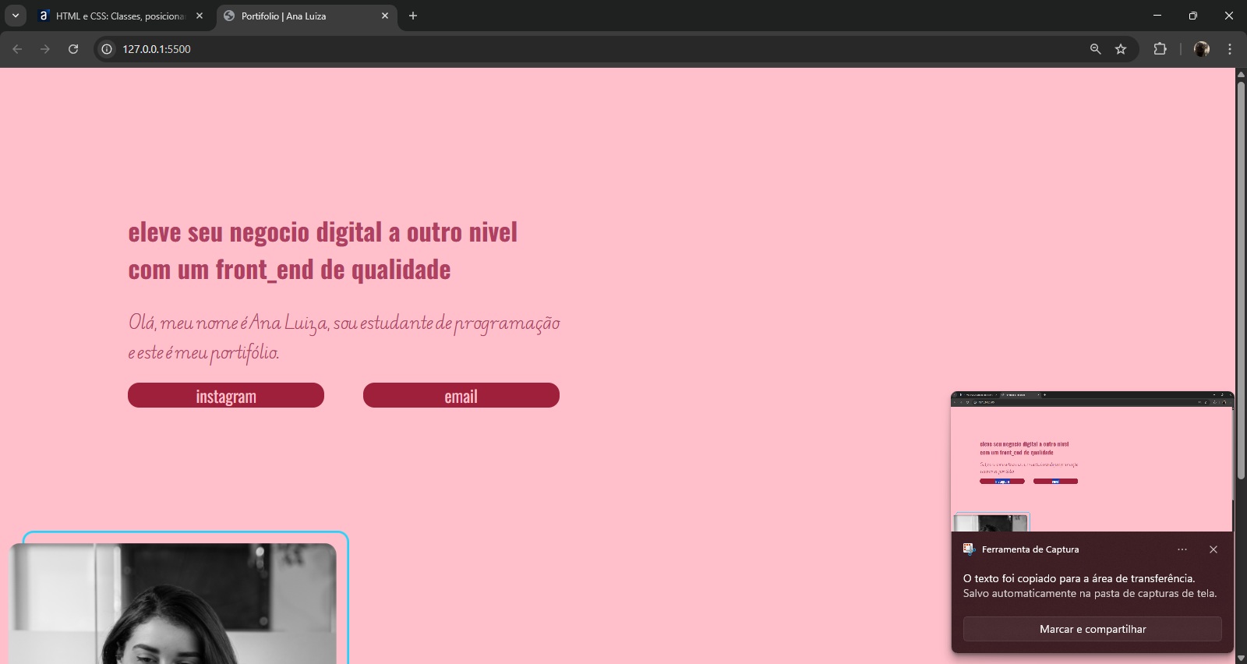
Task: Switch to the HTML e CSS: Classes tab
Action: point(121,16)
